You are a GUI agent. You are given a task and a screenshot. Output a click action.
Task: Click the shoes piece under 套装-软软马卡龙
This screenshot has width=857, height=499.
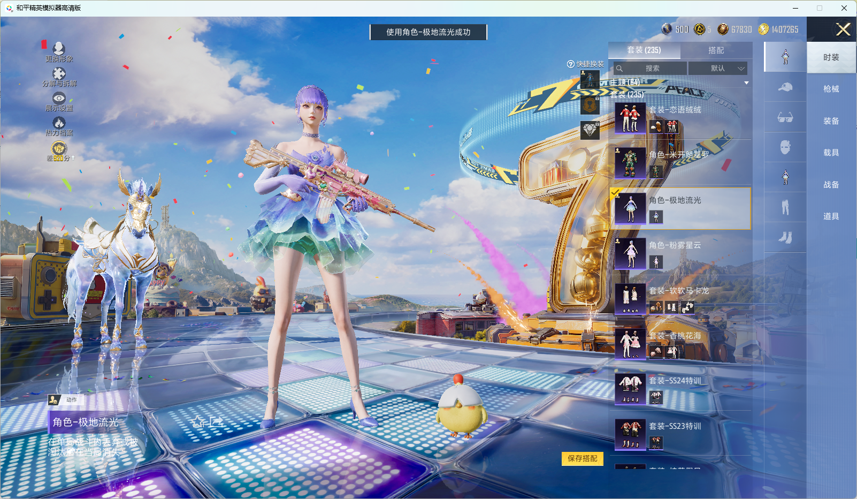[x=687, y=307]
